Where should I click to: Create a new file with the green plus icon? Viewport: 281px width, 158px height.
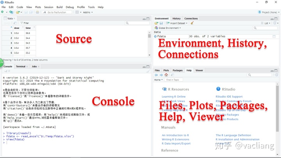(2, 12)
